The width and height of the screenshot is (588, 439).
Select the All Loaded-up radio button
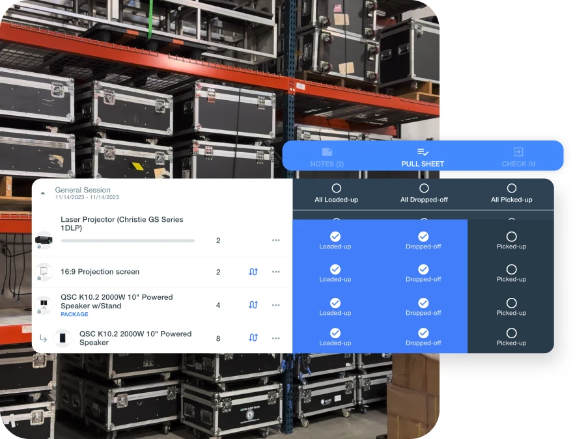336,189
